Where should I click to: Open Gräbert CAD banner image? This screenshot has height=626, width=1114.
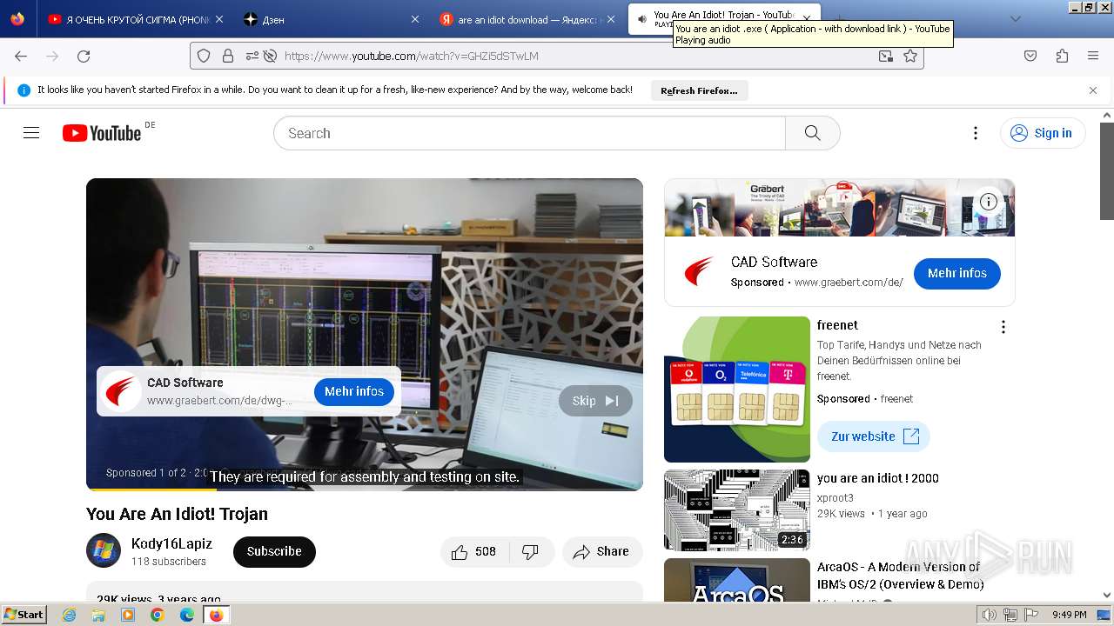point(840,208)
